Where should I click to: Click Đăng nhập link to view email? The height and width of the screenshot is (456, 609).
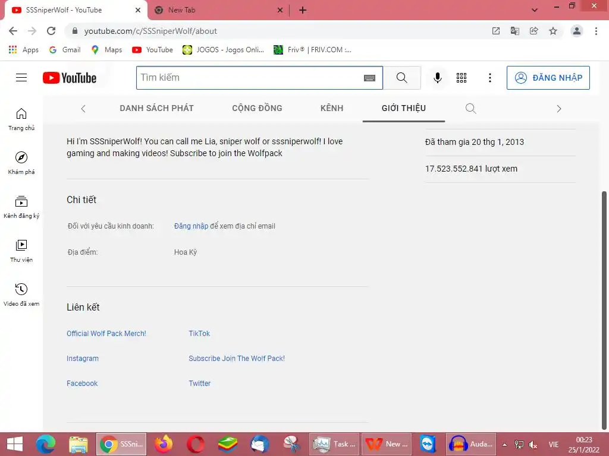[x=191, y=226]
